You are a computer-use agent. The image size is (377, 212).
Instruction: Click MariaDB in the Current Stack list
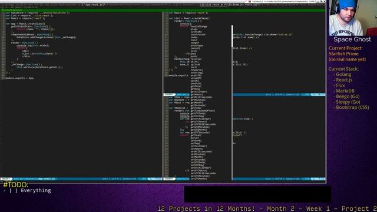(x=345, y=91)
